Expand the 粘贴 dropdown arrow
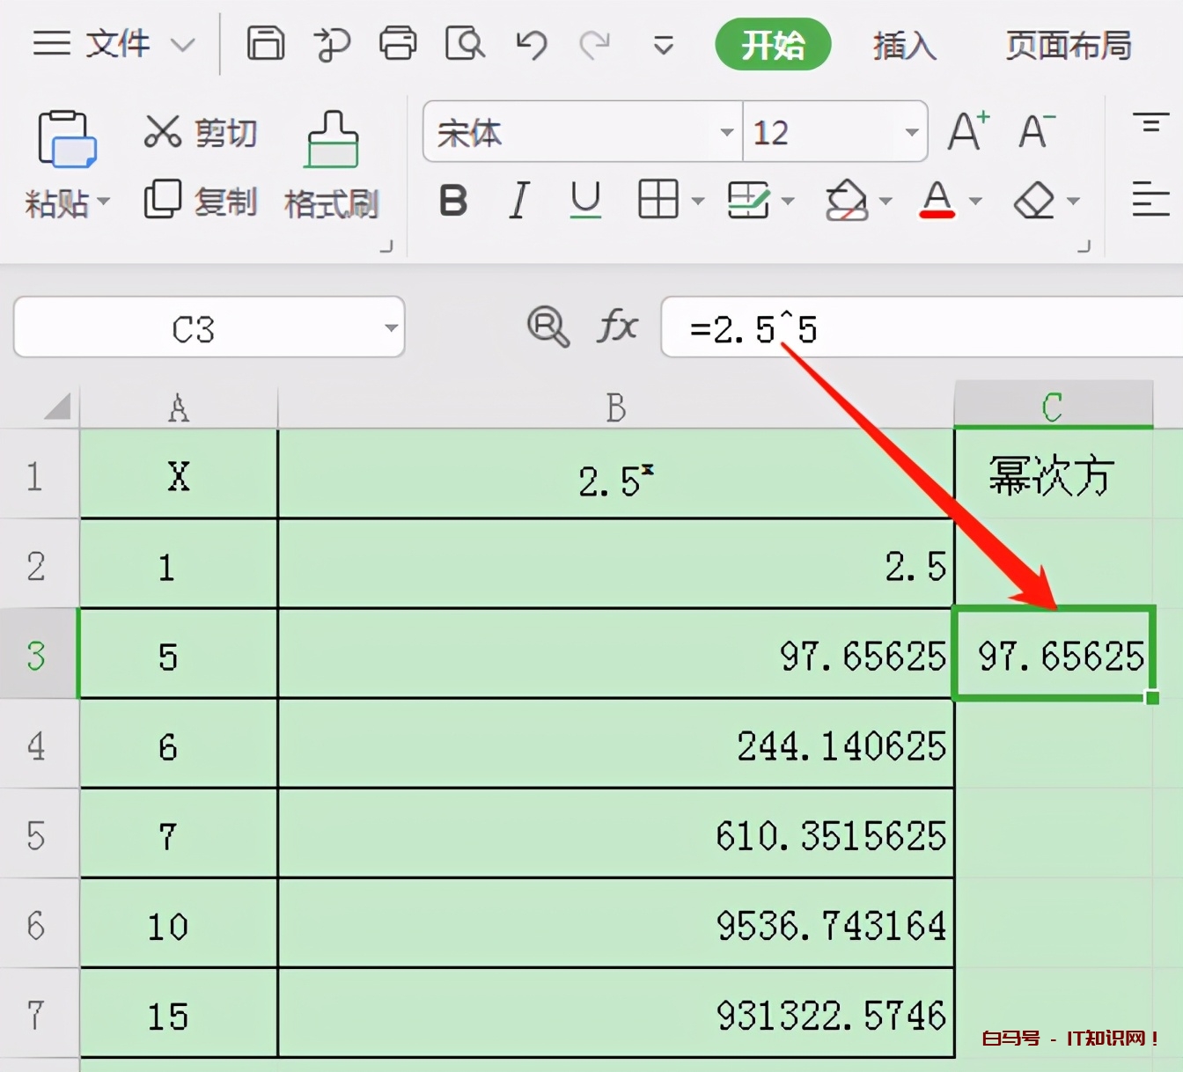The height and width of the screenshot is (1072, 1183). point(104,202)
